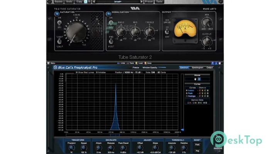Click the Copy A/B button
Image resolution: width=270 pixels, height=154 pixels.
coord(79,2)
